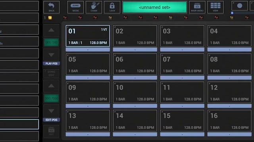The image size is (254, 142).
Task: Click the blue bar under pattern 15
Action: [182, 134]
